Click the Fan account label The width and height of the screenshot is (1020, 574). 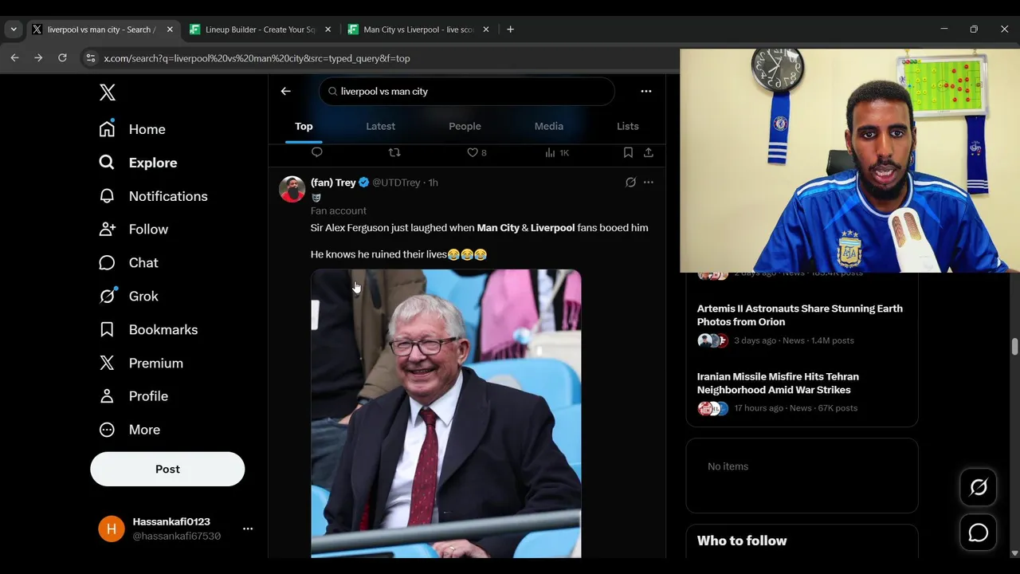(x=339, y=210)
